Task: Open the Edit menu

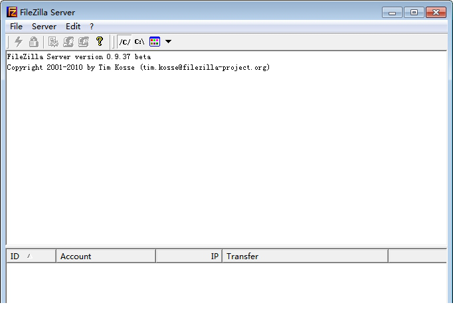Action: [x=73, y=27]
